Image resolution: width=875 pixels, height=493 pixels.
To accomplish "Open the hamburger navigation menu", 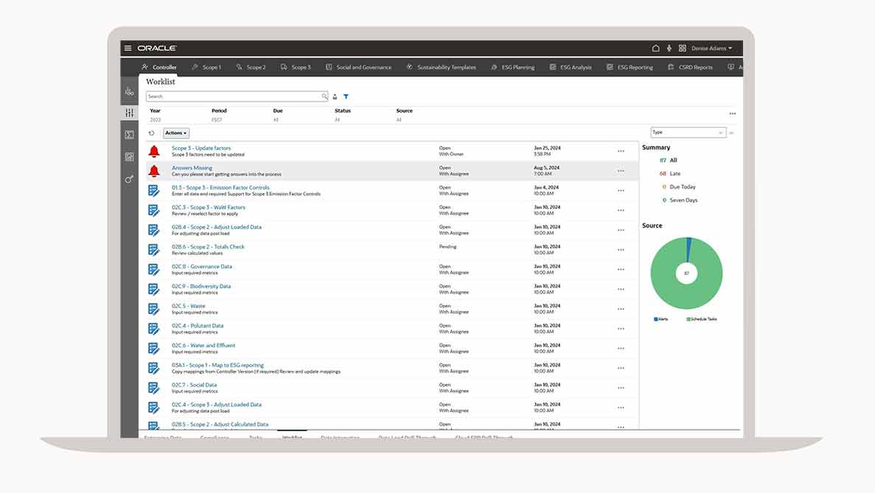I will [128, 48].
